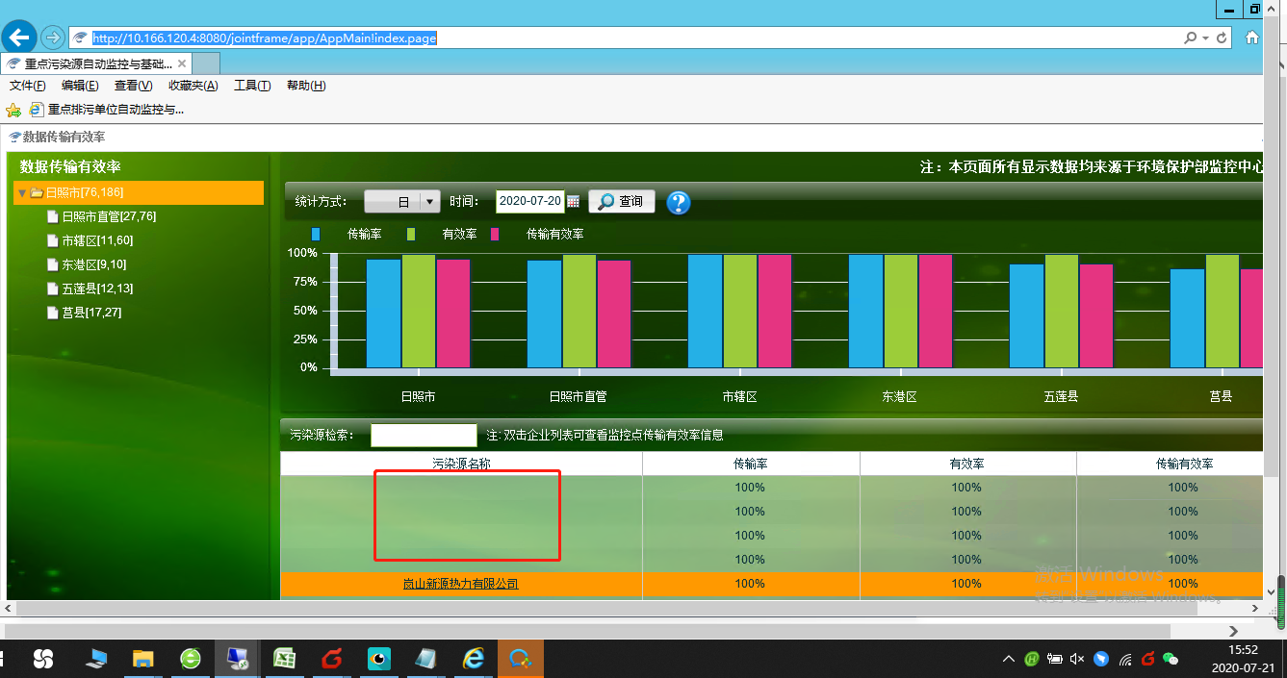Open the browser home page icon
1287x678 pixels.
[x=1252, y=38]
